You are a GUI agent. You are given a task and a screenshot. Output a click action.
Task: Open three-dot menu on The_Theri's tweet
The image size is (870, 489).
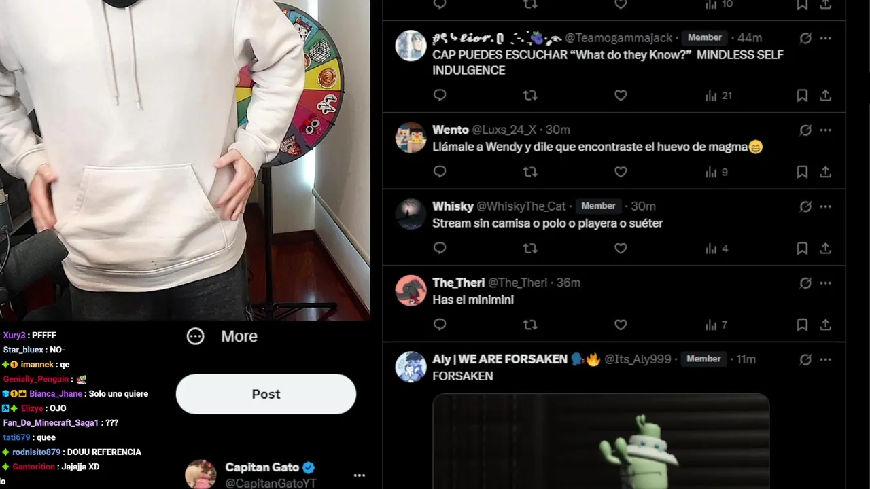(x=825, y=283)
